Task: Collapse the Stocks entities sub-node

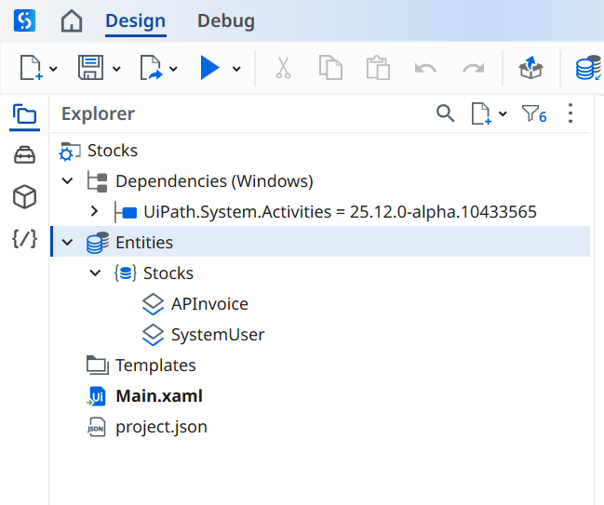Action: pyautogui.click(x=95, y=272)
